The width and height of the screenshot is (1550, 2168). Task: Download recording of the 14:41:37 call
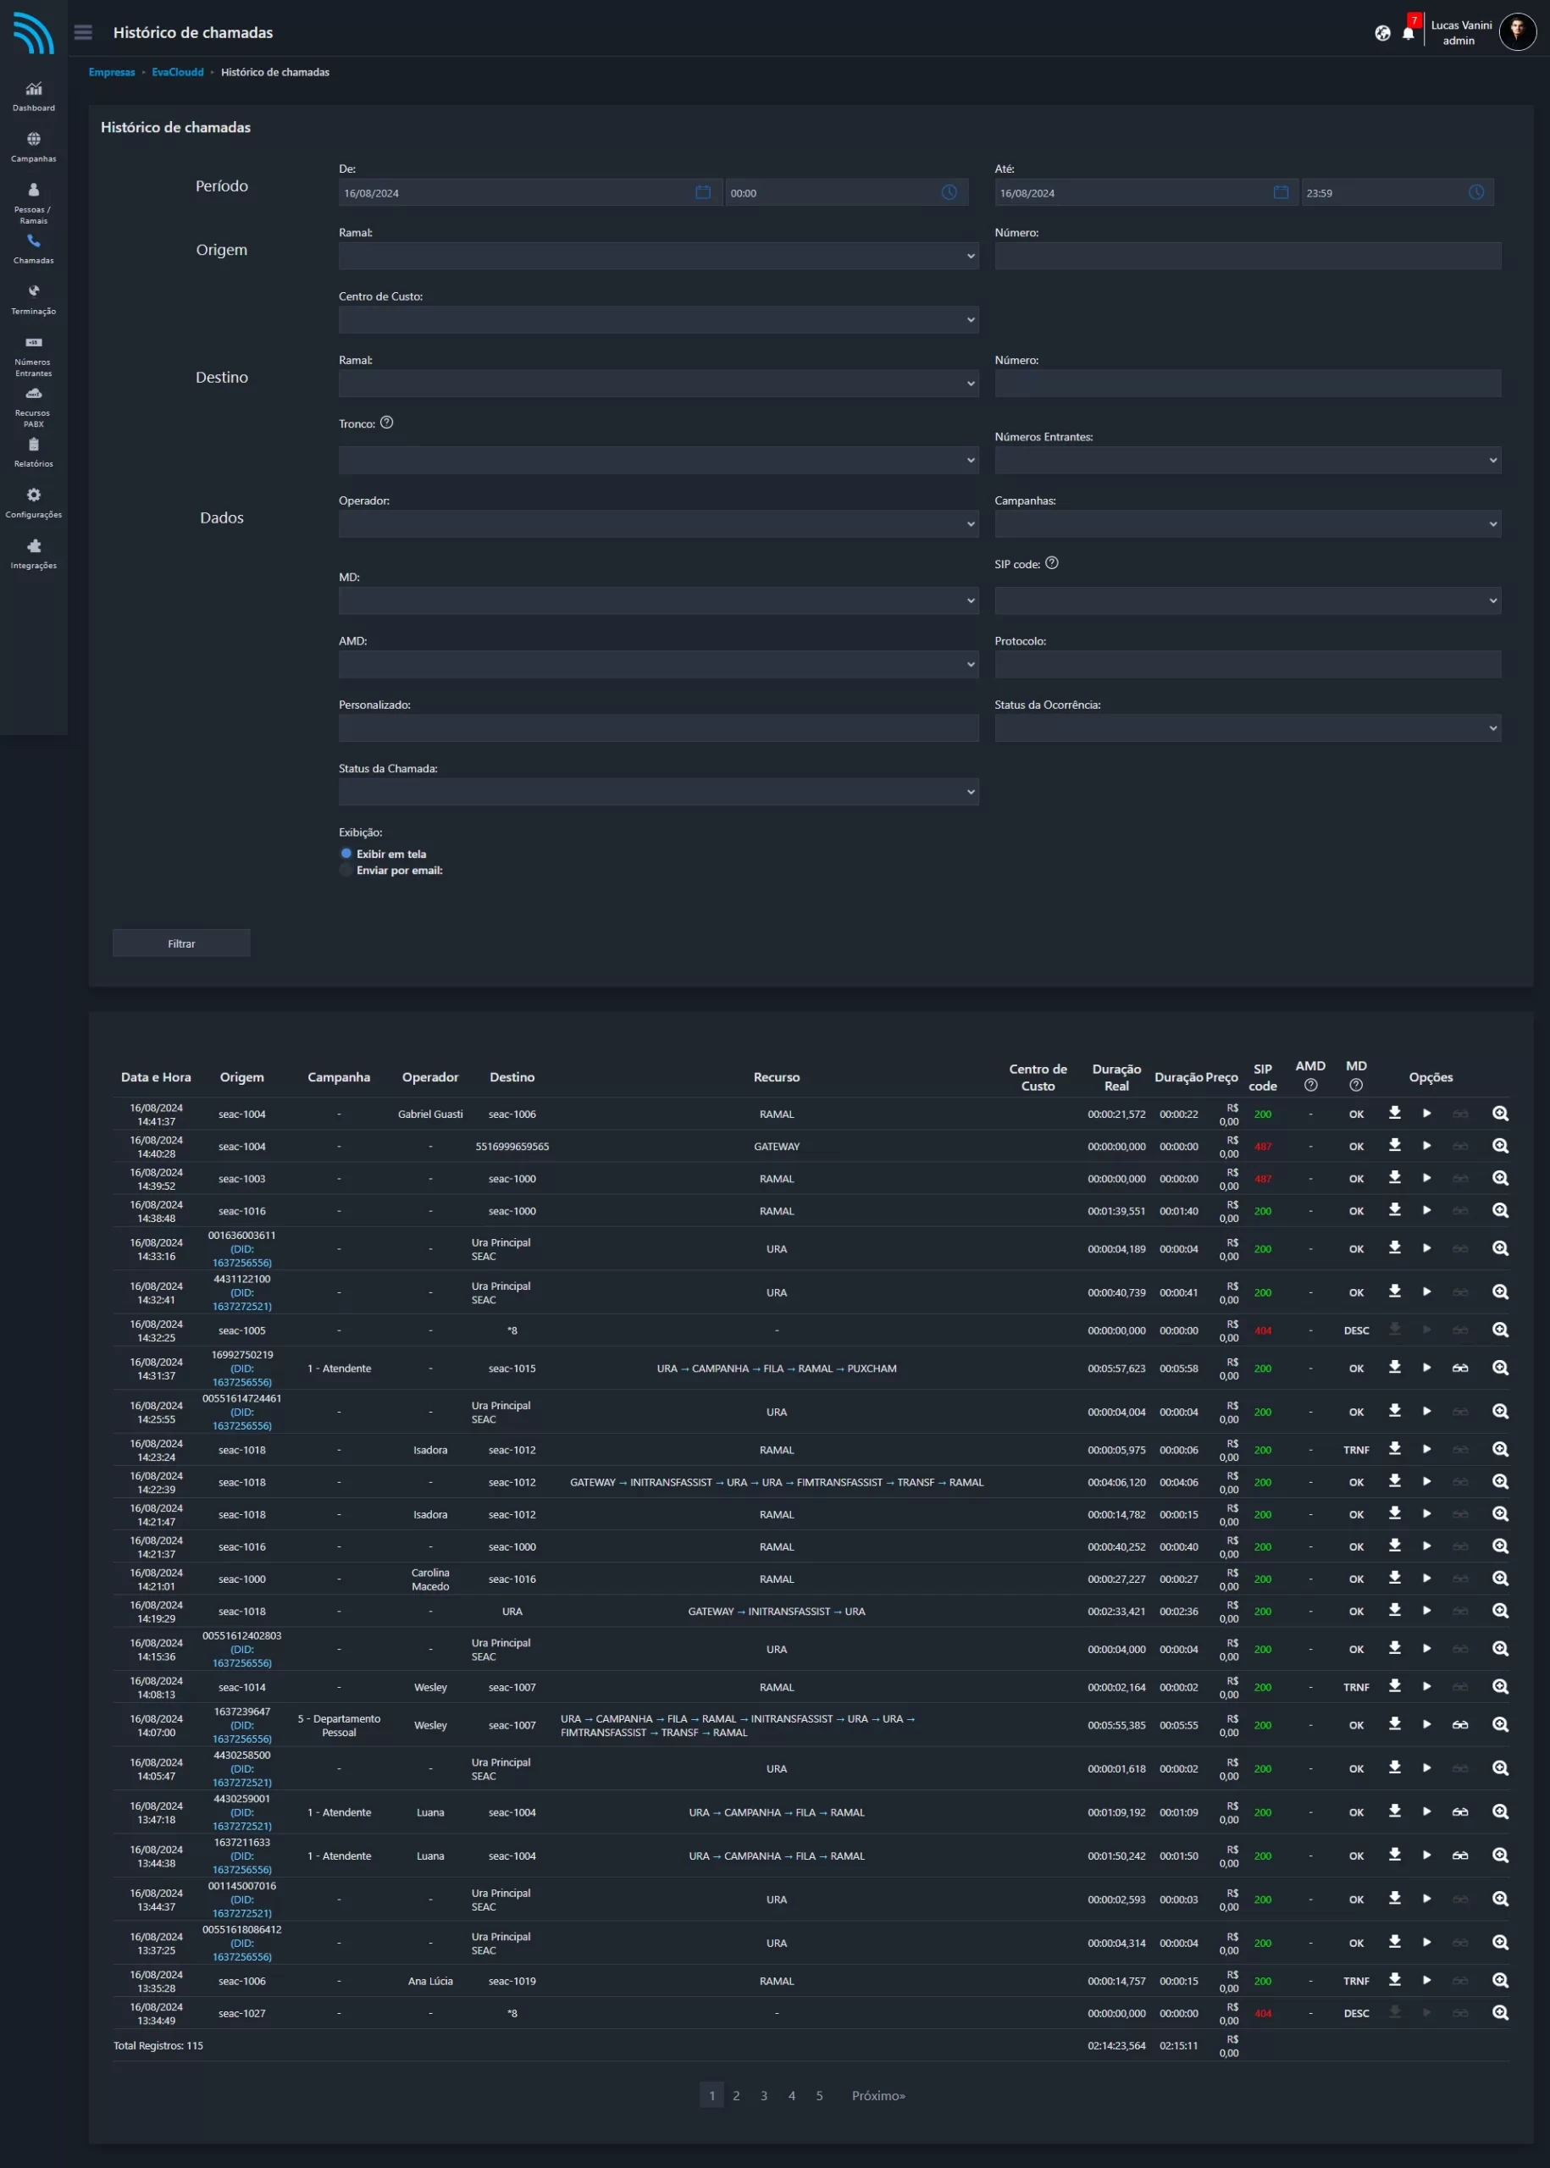(1394, 1113)
